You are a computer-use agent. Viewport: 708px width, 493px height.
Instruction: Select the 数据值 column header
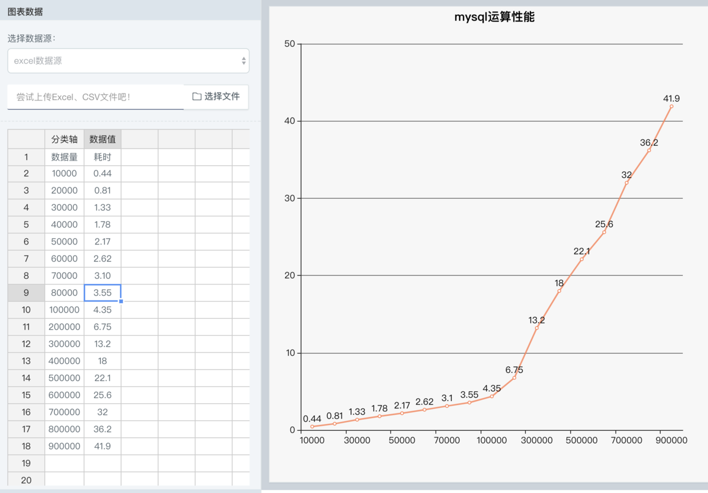click(x=102, y=139)
